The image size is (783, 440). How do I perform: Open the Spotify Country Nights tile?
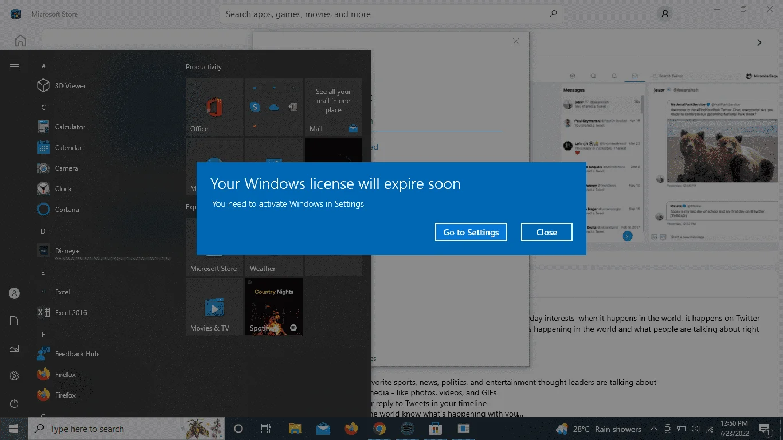274,307
